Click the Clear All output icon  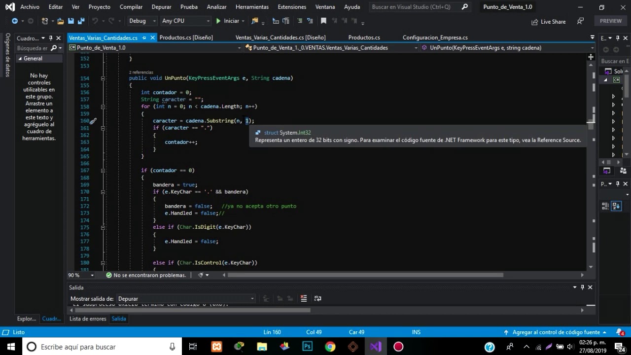click(304, 298)
